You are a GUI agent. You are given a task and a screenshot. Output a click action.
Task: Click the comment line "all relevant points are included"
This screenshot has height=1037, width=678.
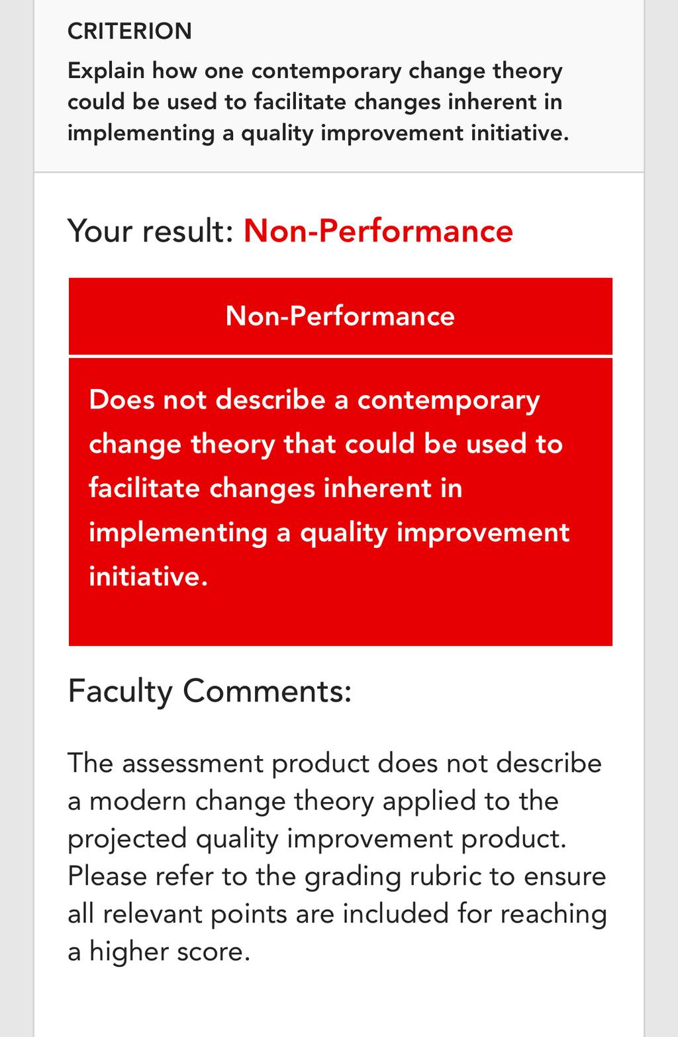(x=337, y=914)
